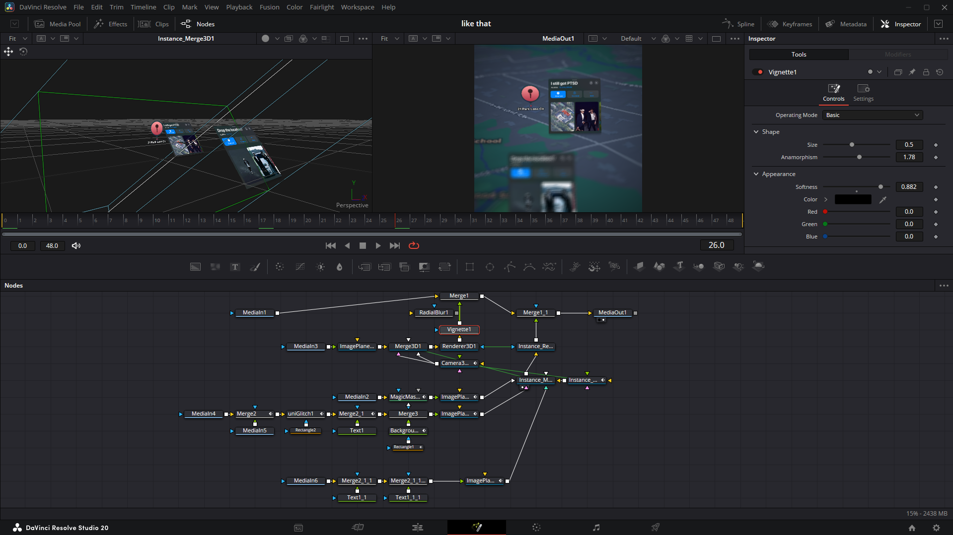
Task: Expand the far-right panel dropdown button
Action: pyautogui.click(x=938, y=24)
